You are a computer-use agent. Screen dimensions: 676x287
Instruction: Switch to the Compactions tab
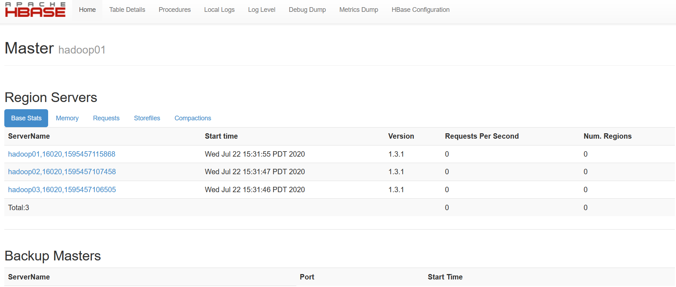click(x=193, y=118)
